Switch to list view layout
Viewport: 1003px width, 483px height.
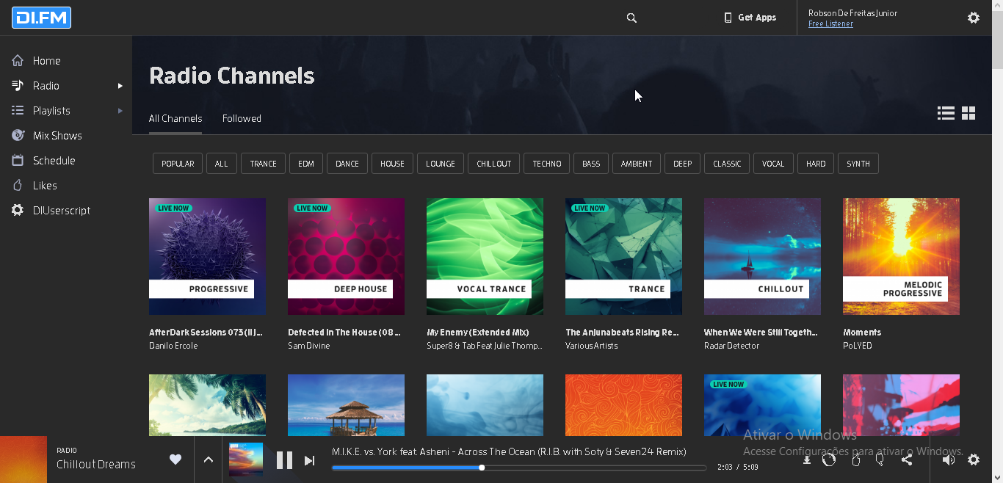point(946,113)
